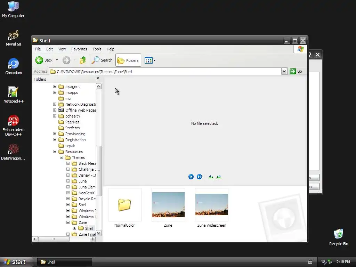This screenshot has height=267, width=356.
Task: Expand the pchealth folder node
Action: pyautogui.click(x=55, y=116)
